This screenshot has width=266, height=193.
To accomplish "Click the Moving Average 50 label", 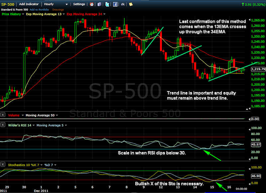I will (x=40, y=115).
